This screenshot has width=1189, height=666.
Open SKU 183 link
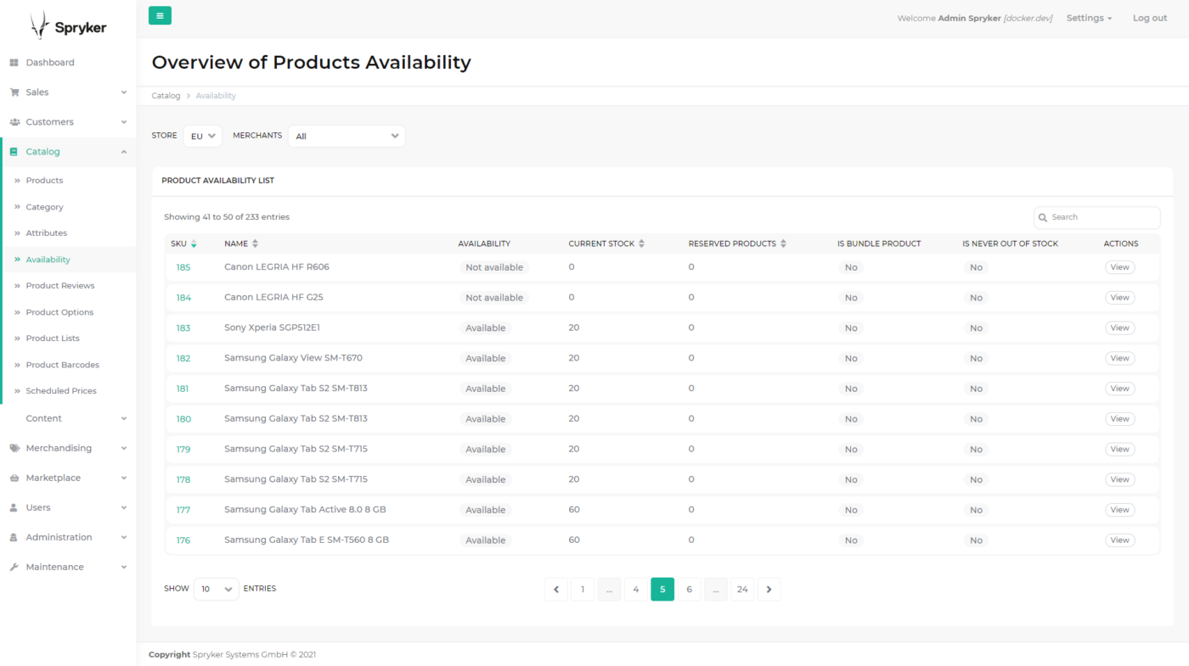(x=183, y=328)
